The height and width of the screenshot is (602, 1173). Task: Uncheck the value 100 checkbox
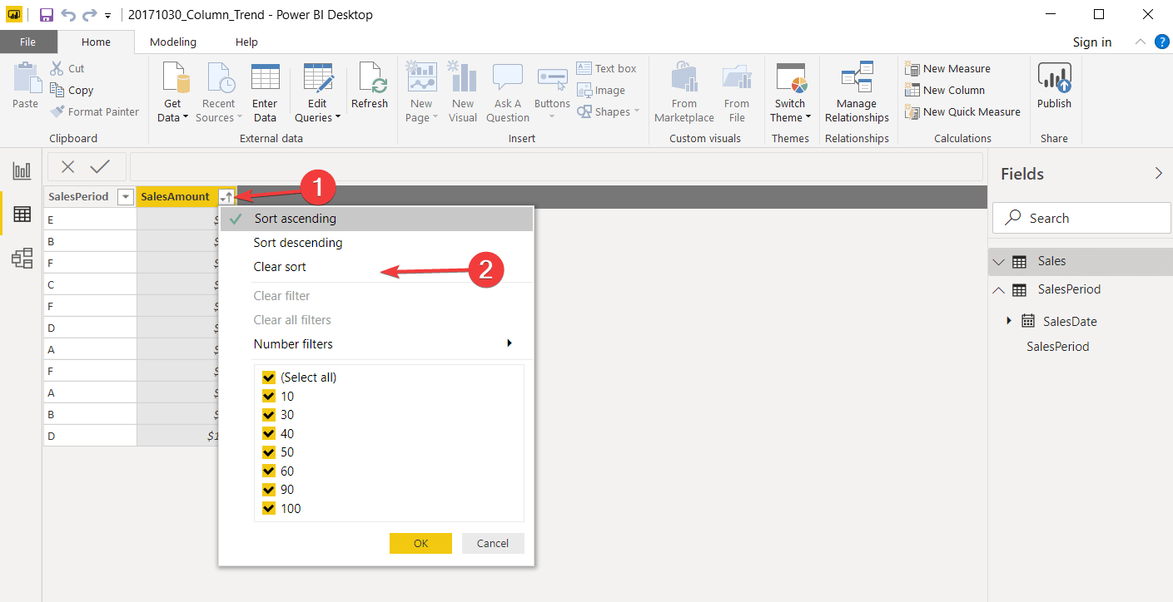pyautogui.click(x=269, y=509)
